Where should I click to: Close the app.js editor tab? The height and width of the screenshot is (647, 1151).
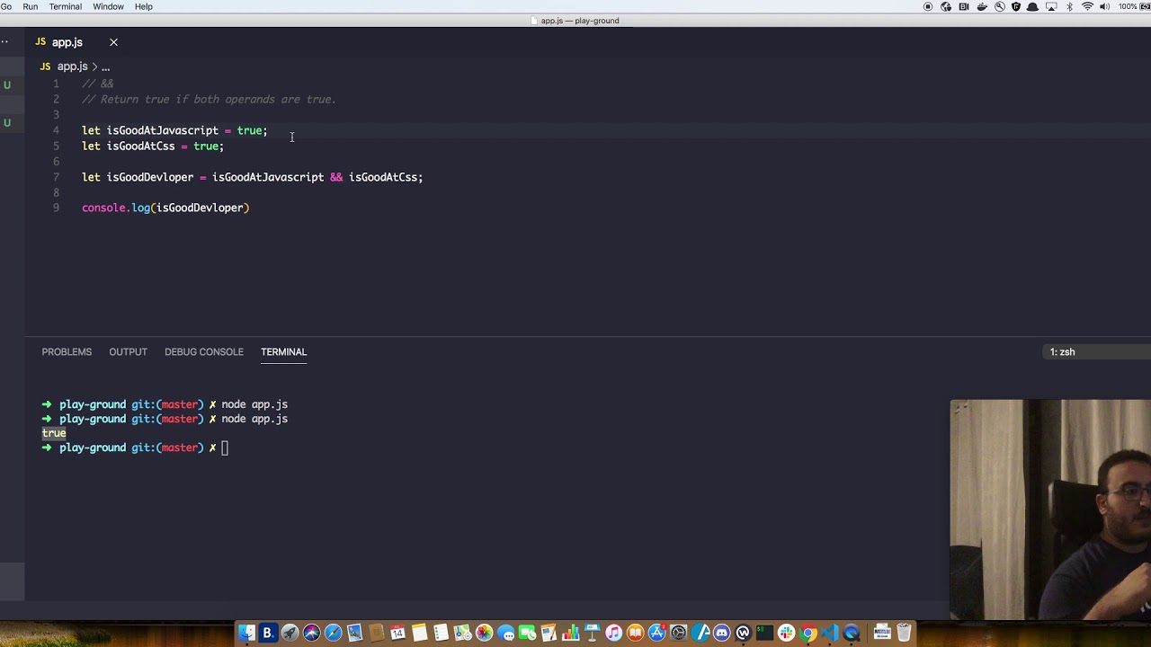(x=113, y=42)
